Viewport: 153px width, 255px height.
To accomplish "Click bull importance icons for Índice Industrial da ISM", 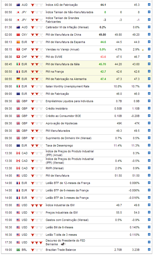I will (37, 205).
